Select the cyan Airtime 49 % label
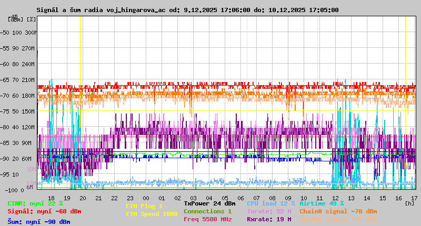This screenshot has height=226, width=421. click(x=322, y=203)
